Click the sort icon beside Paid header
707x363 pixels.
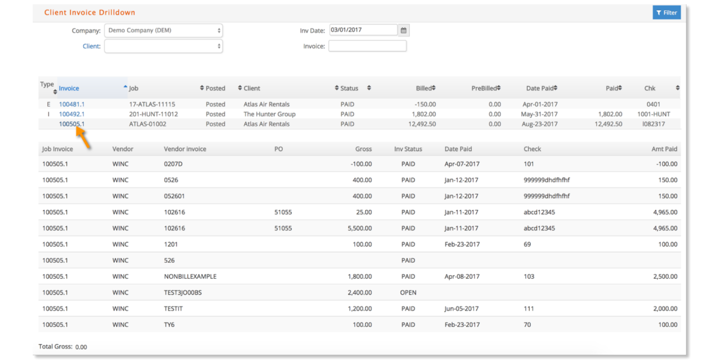[x=620, y=88]
